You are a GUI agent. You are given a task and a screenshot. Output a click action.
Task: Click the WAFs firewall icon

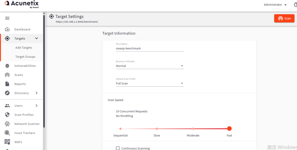click(7, 142)
